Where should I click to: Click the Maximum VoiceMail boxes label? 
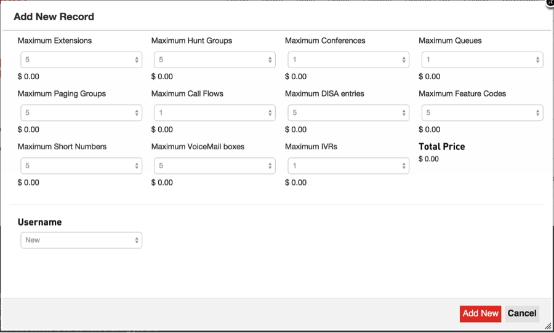198,147
